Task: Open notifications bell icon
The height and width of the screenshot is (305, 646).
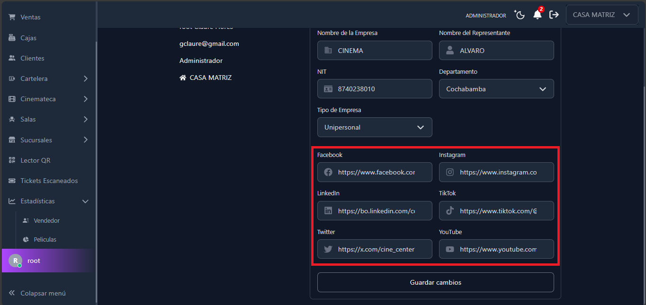Action: [537, 15]
